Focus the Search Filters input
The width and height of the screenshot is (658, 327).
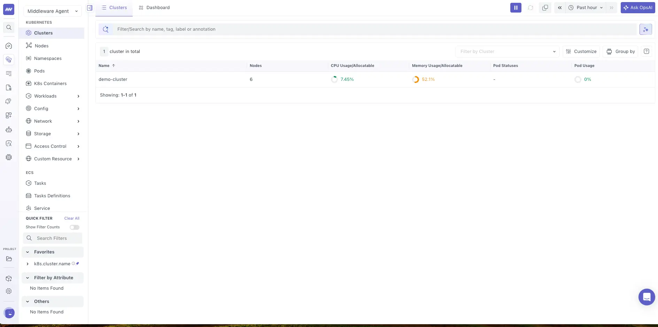[x=53, y=238]
